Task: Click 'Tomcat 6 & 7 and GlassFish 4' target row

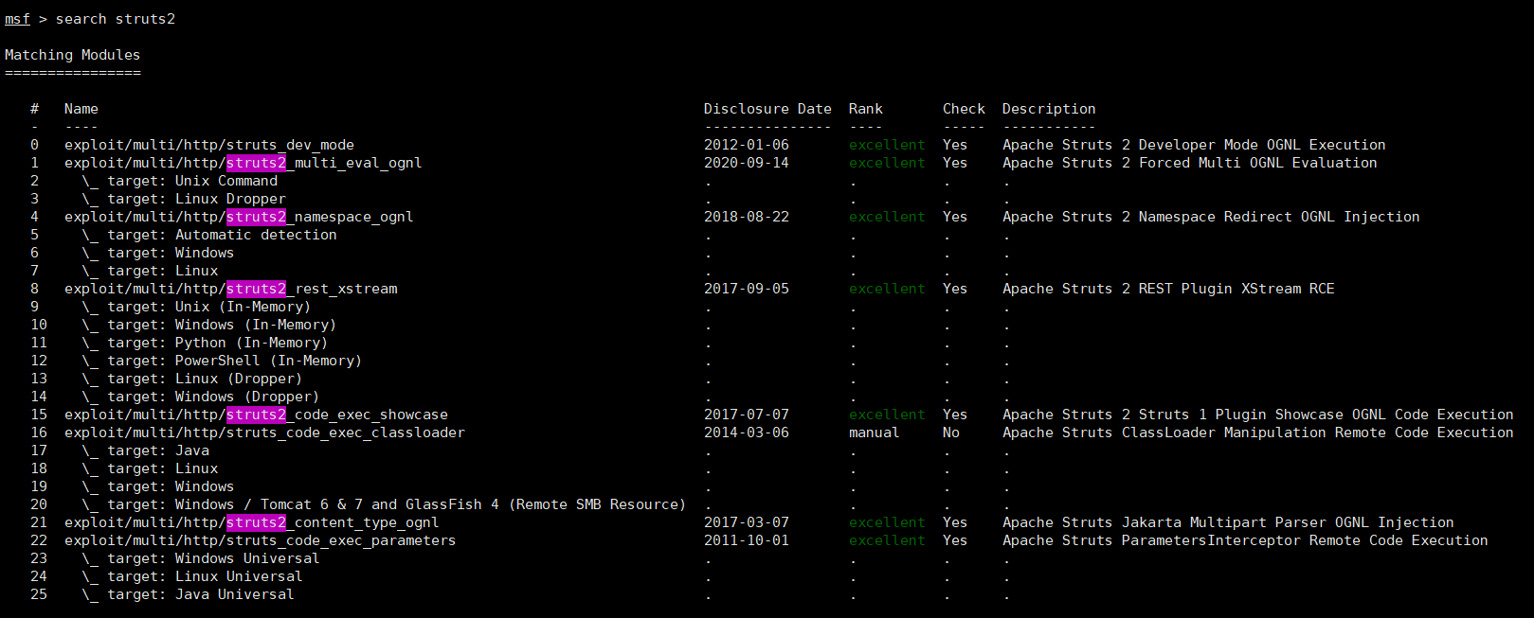Action: (x=384, y=504)
